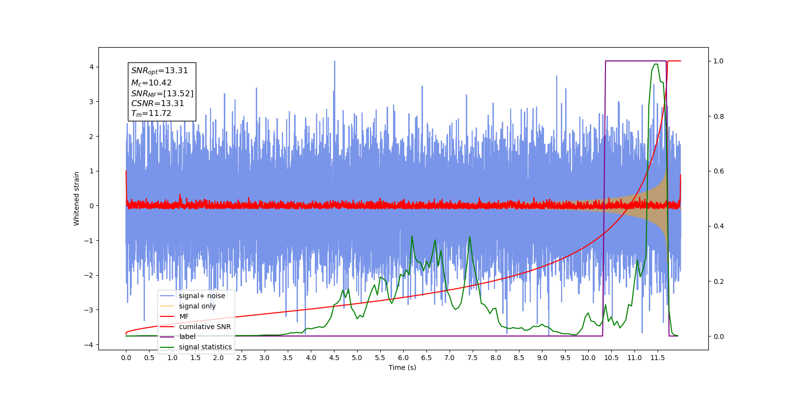Click the x-axis tick label 10.5
Image resolution: width=787 pixels, height=393 pixels.
611,358
